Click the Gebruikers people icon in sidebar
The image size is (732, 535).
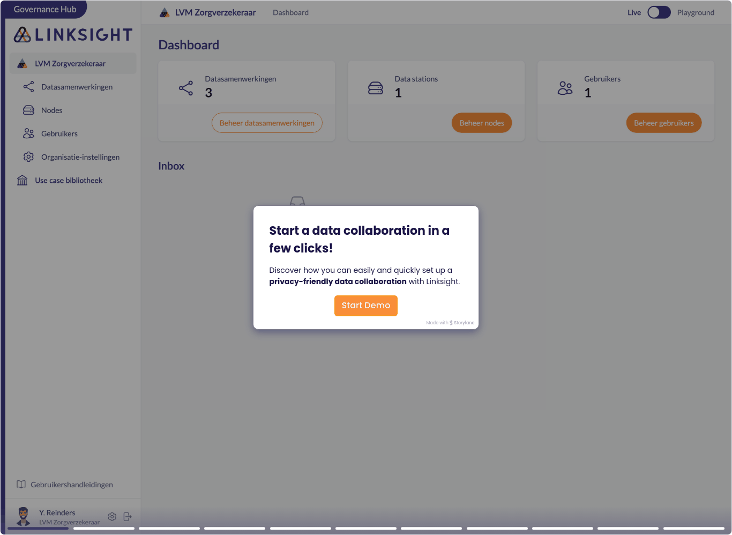(28, 133)
